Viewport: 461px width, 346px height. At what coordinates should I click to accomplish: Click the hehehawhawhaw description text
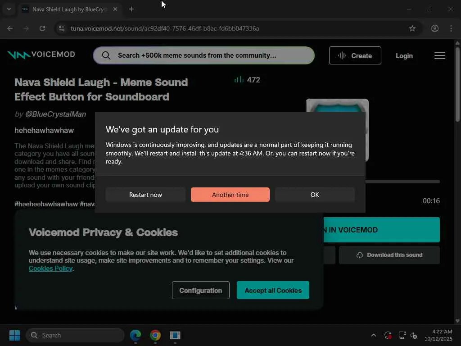pos(44,130)
